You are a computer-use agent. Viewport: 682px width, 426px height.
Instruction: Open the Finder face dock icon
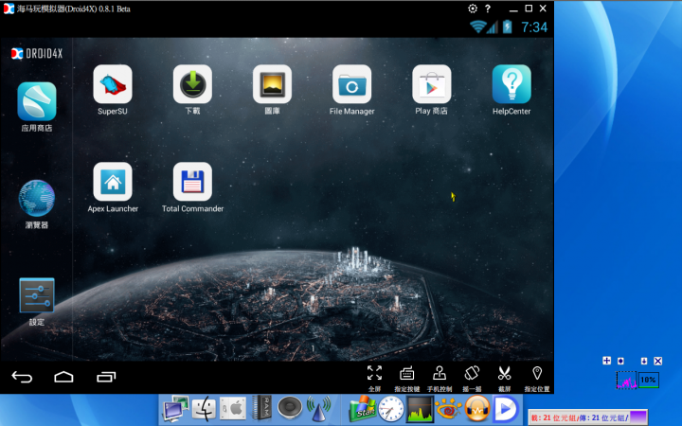click(204, 409)
